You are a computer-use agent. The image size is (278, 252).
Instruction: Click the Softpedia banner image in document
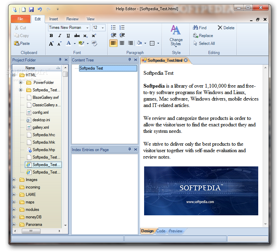201,191
